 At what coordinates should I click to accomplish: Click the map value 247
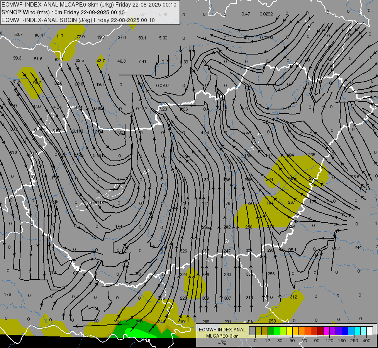227,251
